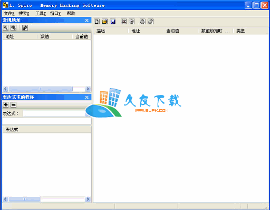270x210 pixels.
Task: Click the 地址 column header in 发现地址 list
Action: (20, 36)
